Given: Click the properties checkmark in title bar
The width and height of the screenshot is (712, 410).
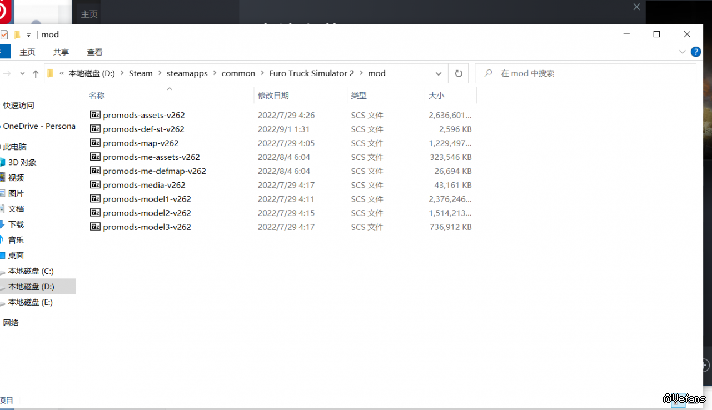Looking at the screenshot, I should [x=4, y=34].
